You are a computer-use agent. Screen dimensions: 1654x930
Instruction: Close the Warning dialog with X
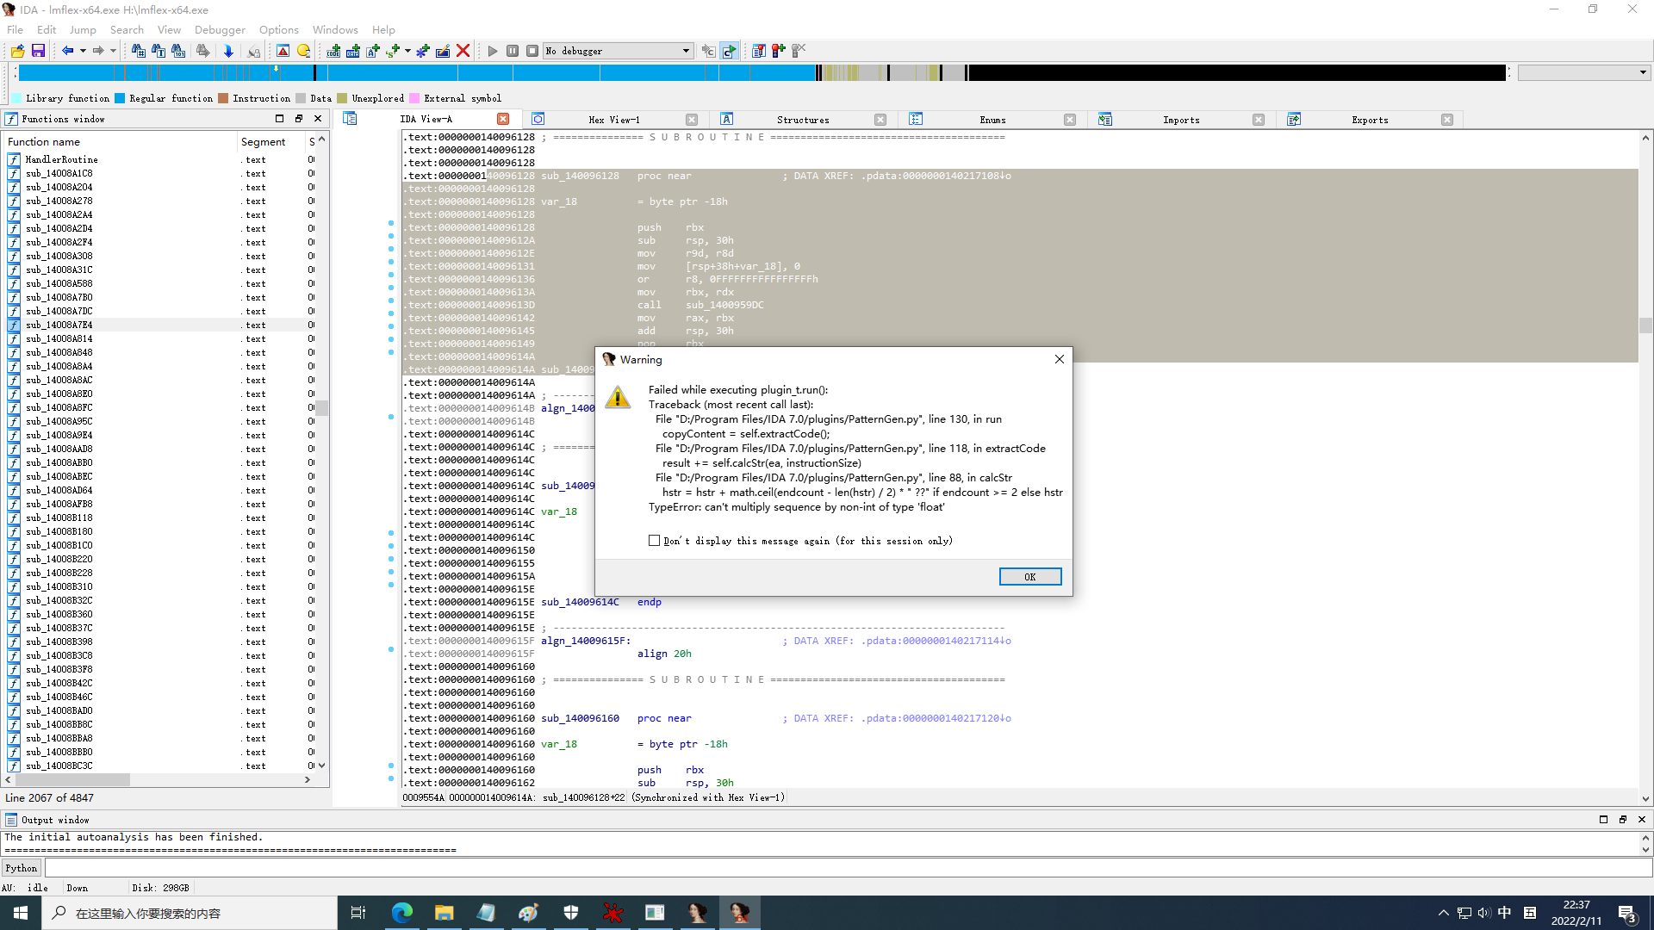pos(1060,359)
